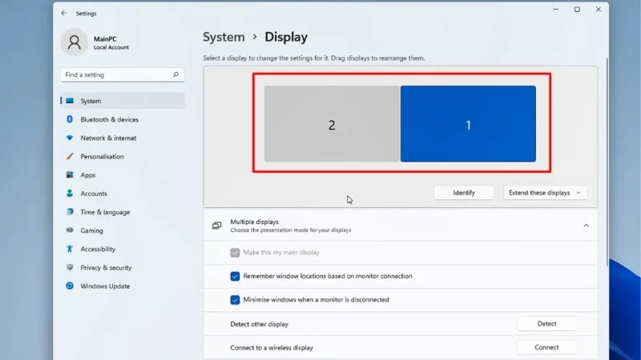Toggle Remember window locations checkbox
The width and height of the screenshot is (641, 360).
(x=236, y=276)
